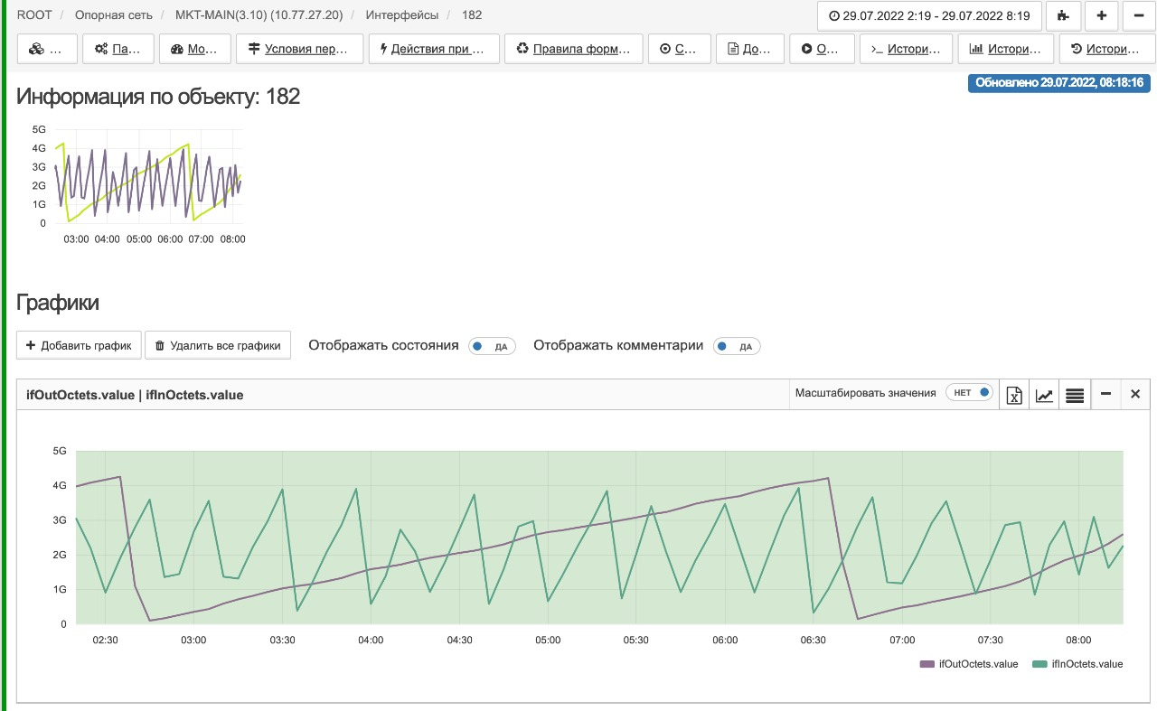
Task: Go to ROOT in the breadcrumb
Action: coord(34,14)
